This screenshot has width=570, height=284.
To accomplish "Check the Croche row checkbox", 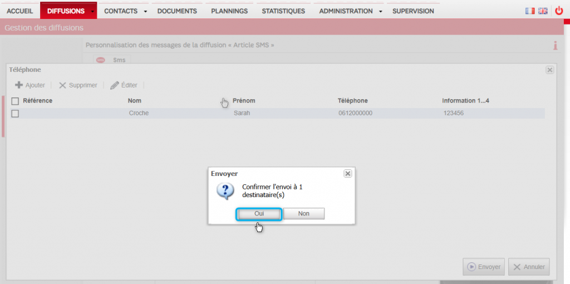I will point(15,114).
